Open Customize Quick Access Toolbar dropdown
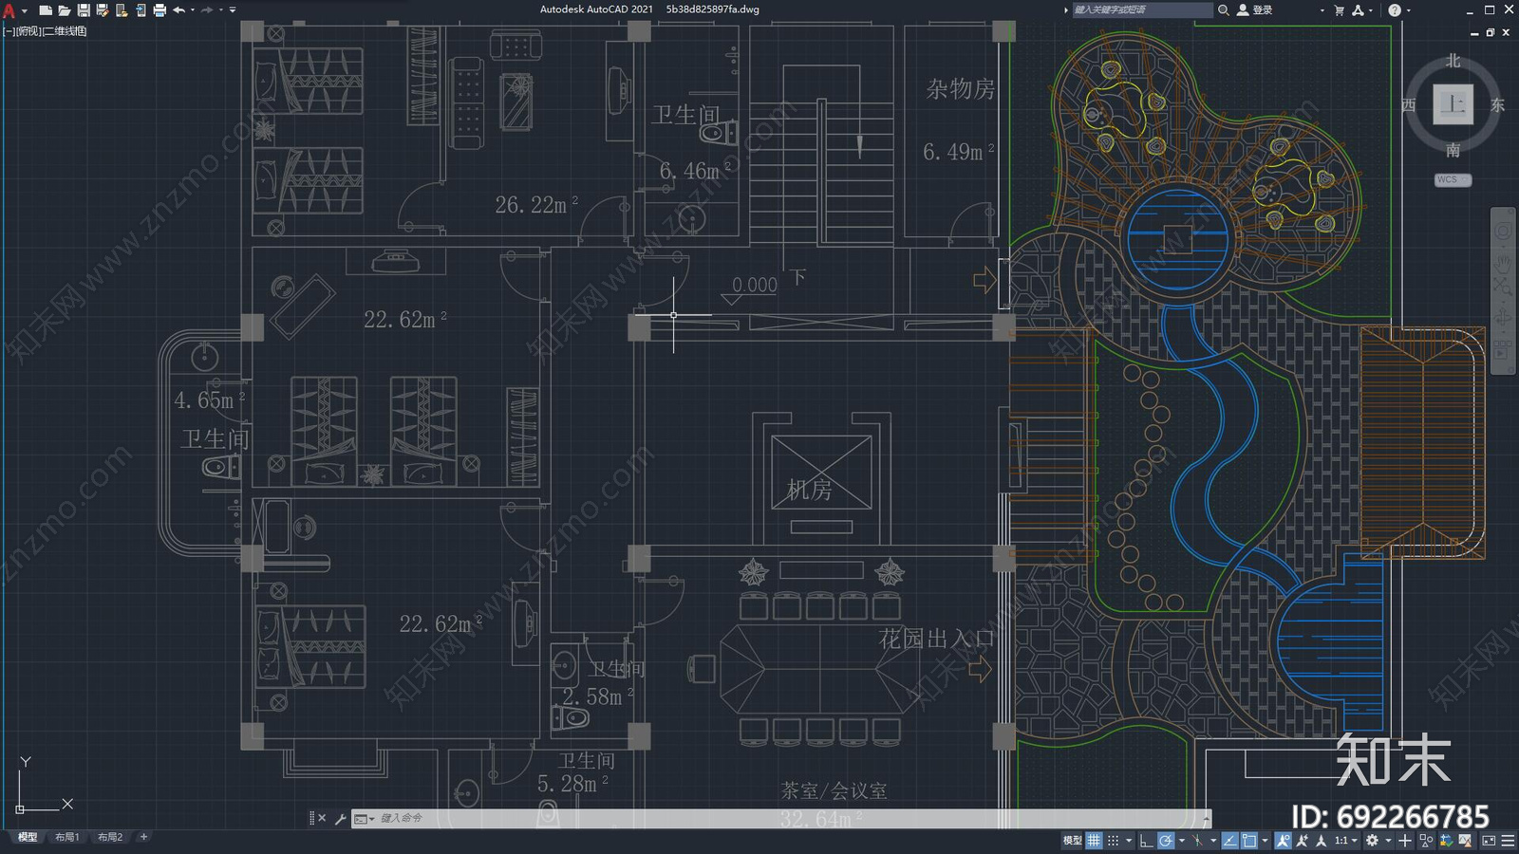This screenshot has width=1519, height=854. [233, 10]
